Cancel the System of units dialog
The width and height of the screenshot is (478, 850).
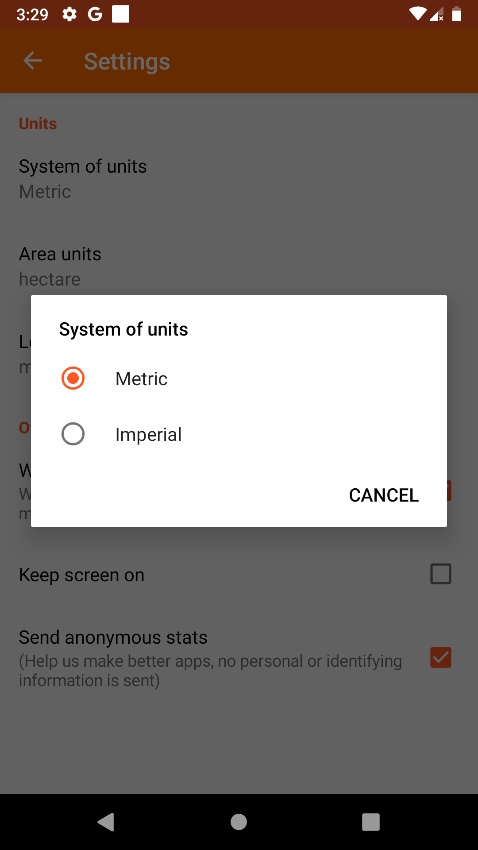point(384,495)
